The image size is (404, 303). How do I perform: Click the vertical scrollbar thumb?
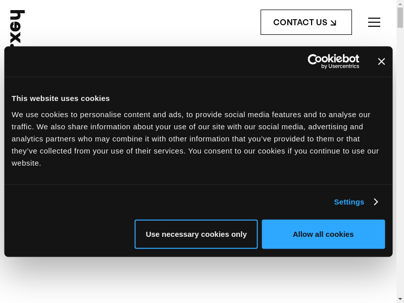pos(400,18)
